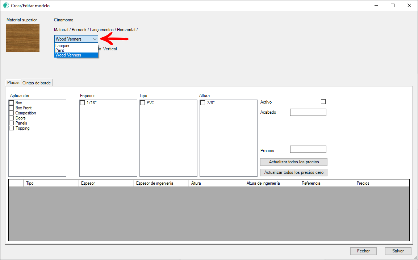Screen dimensions: 418x260
Task: Check the Box application checkbox
Action: point(12,102)
